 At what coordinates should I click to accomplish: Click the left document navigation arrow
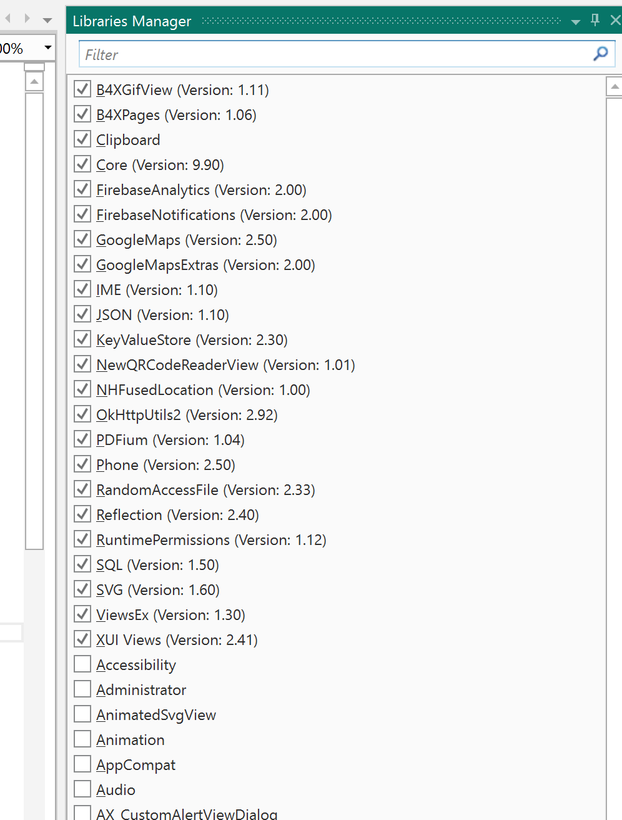8,19
